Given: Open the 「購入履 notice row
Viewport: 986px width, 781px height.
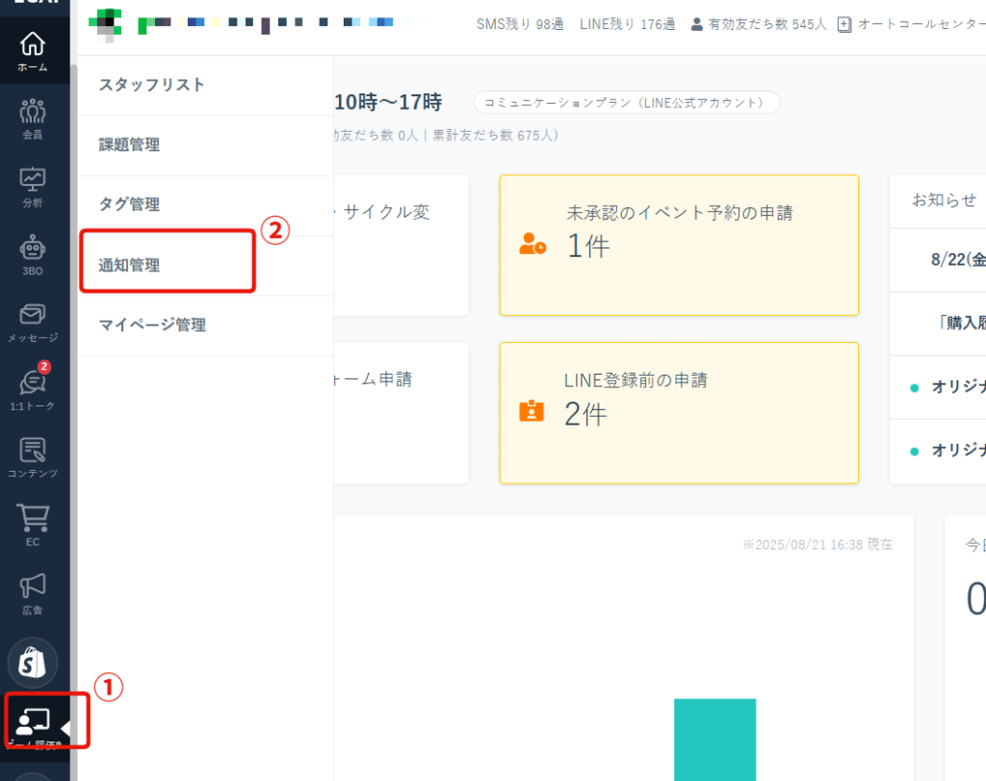Looking at the screenshot, I should (x=938, y=324).
